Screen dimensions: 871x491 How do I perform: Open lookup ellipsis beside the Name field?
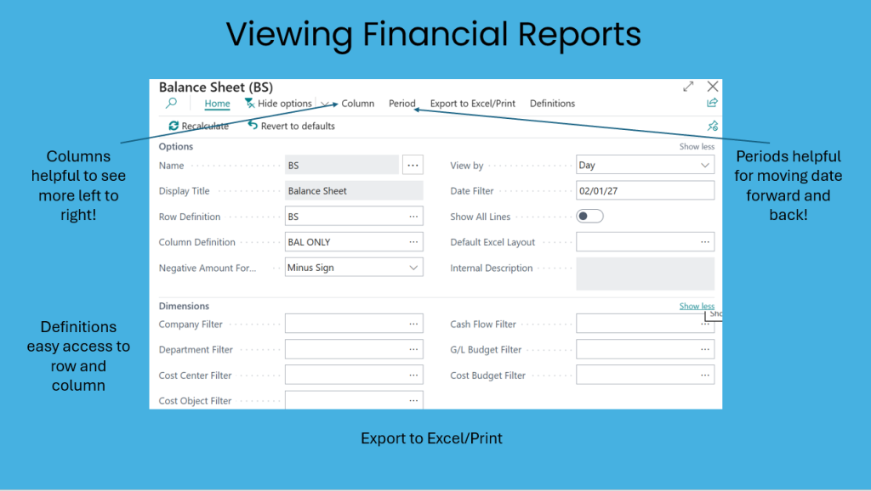click(x=413, y=165)
